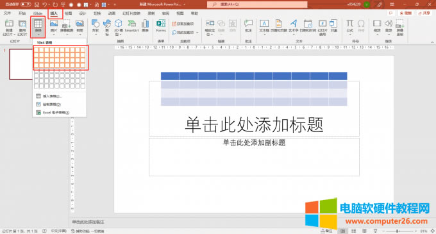Click the WordArt icon
This screenshot has height=234, width=436.
click(293, 26)
